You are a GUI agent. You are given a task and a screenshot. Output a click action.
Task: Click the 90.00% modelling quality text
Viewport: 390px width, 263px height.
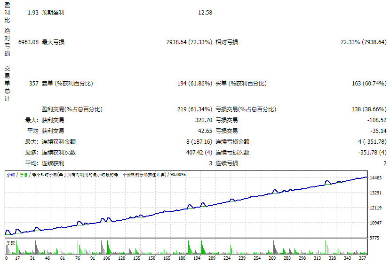coord(178,175)
